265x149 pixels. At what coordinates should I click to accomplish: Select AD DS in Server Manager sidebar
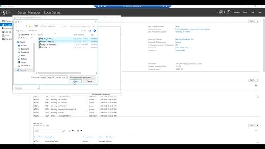pos(8,32)
